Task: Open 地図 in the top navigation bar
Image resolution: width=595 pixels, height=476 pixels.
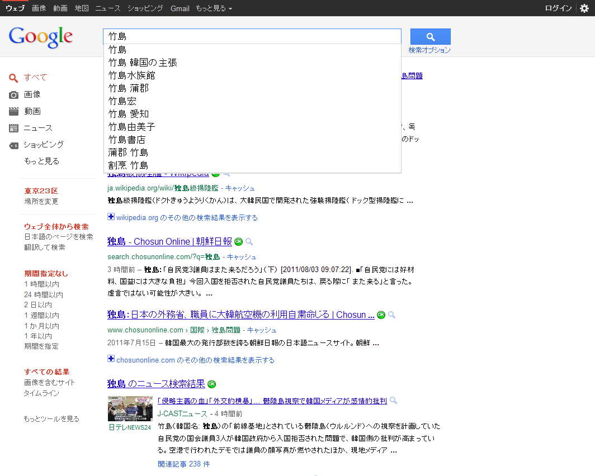Action: click(81, 8)
